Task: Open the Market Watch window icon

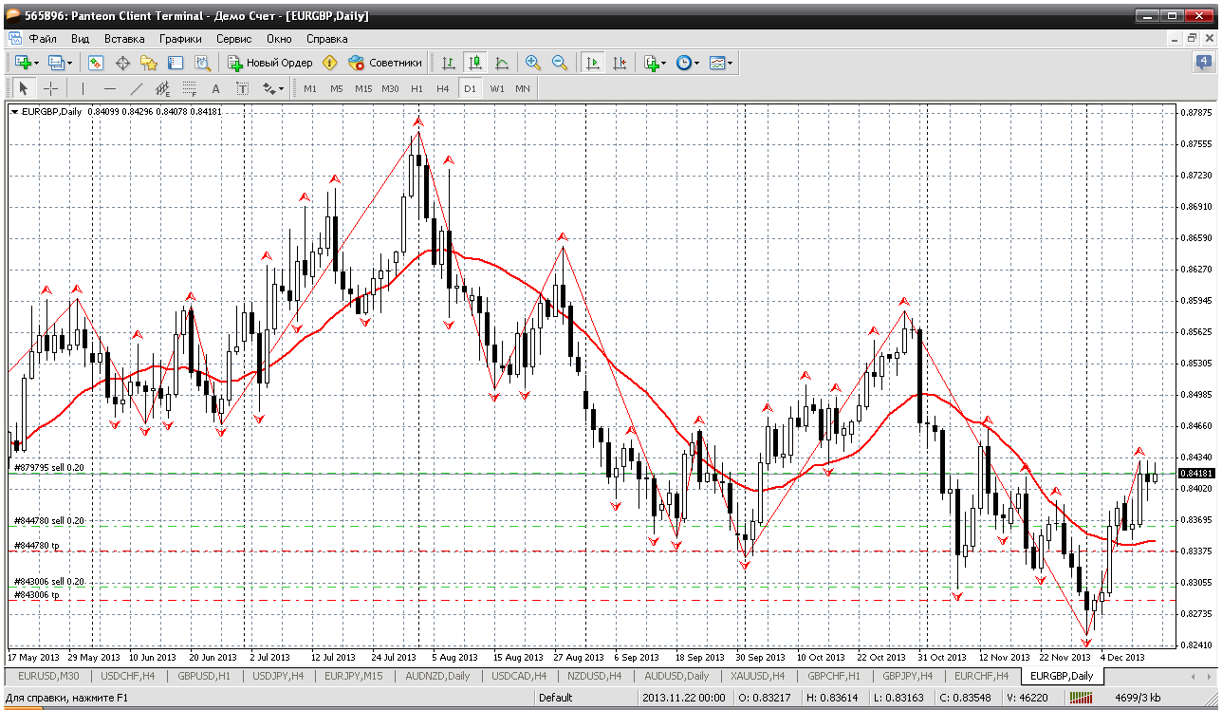Action: pos(96,63)
